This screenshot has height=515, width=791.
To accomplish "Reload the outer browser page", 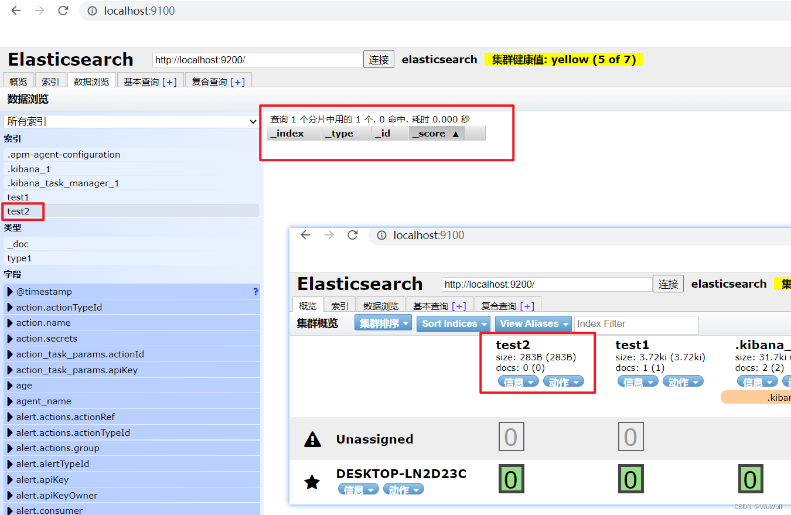I will click(x=63, y=11).
